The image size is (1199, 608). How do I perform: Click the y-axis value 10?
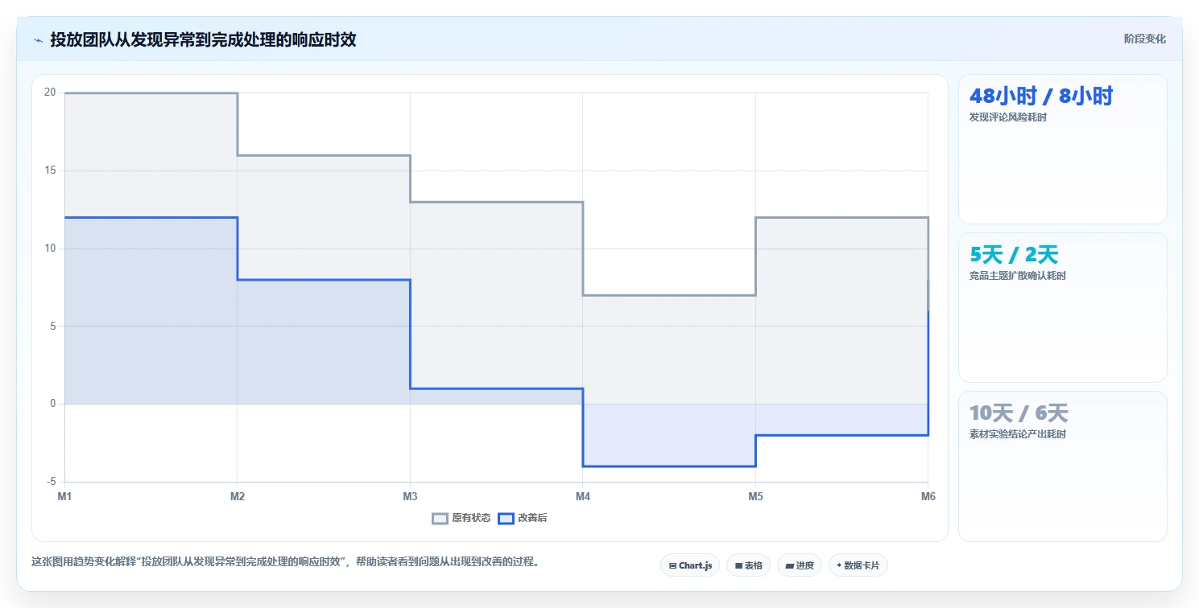(50, 249)
